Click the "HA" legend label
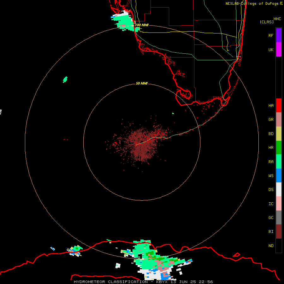Screen dimensions: 284x284 click(271, 106)
